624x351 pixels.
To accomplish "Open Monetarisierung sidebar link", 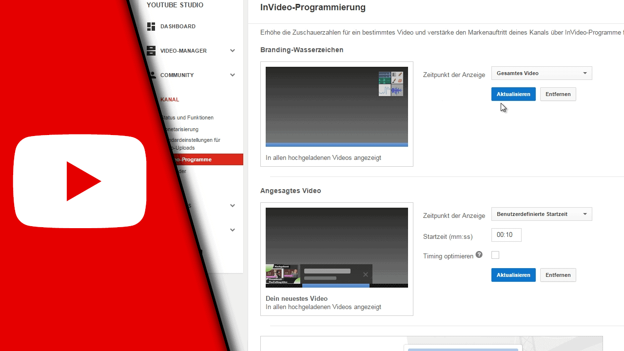I will tap(181, 129).
